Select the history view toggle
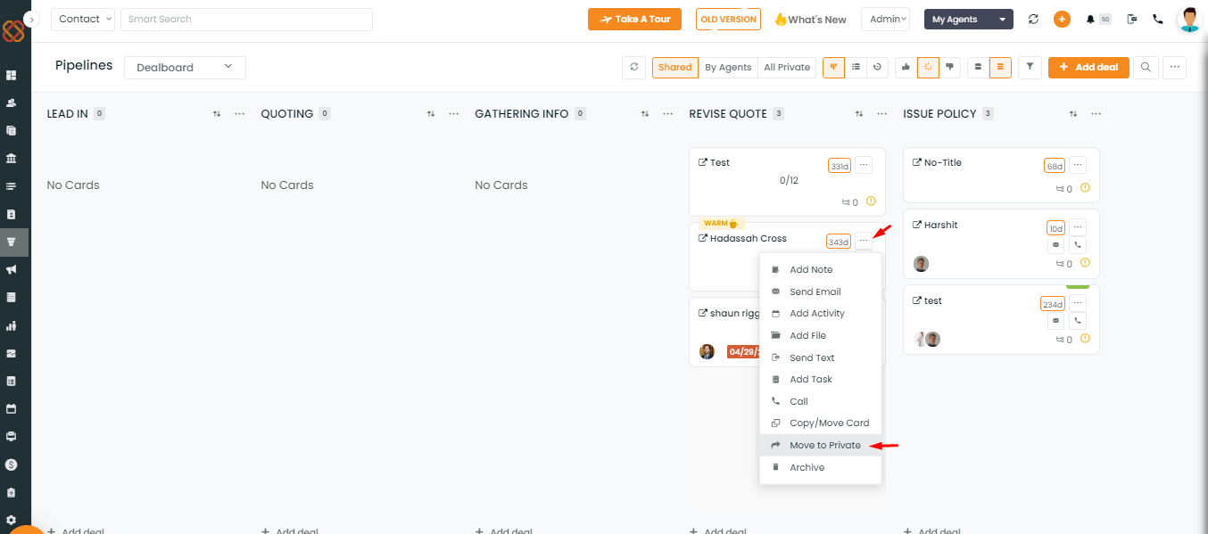The image size is (1208, 534). point(877,67)
